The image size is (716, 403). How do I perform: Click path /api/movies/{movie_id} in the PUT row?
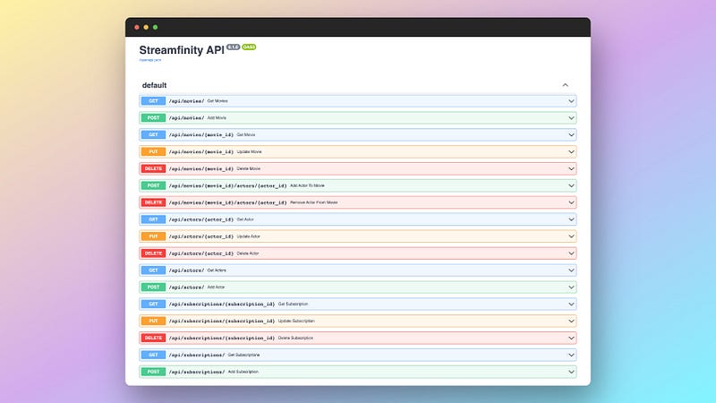tap(201, 152)
